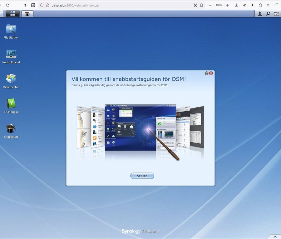Select the Snabbstart taskbar window tab
281x239 pixels.
27,14
